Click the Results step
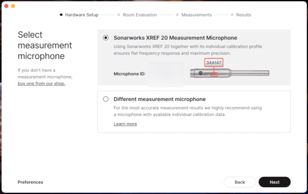The image size is (308, 194). pos(241,15)
